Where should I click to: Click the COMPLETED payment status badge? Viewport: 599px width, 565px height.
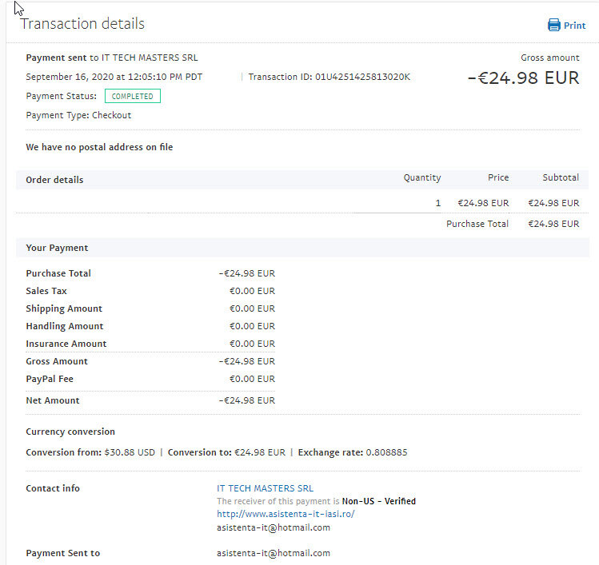133,96
